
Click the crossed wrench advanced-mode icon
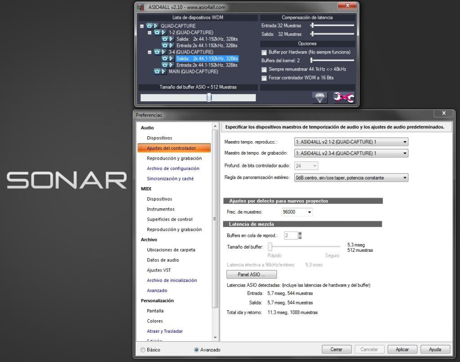pos(344,98)
